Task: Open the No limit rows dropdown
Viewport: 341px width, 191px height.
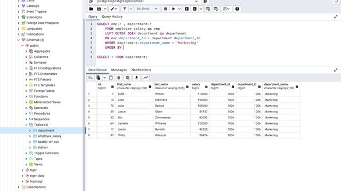Action: tap(147, 9)
